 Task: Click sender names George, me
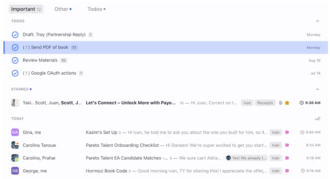pos(35,171)
